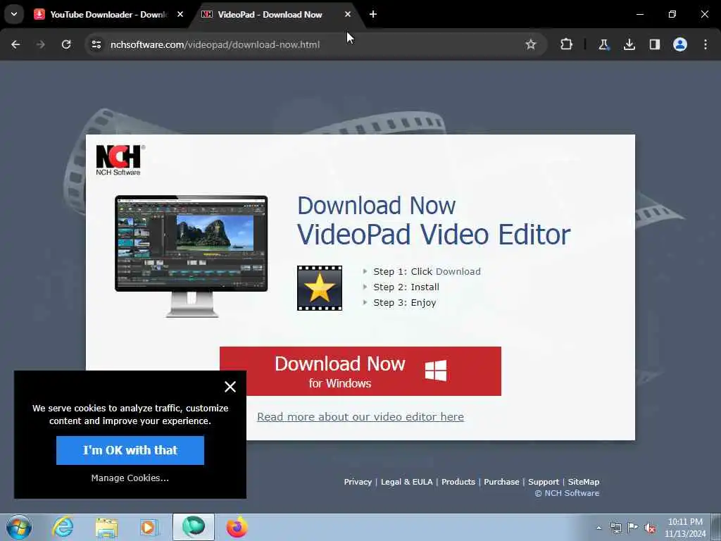The image size is (721, 541).
Task: Click Download Now for Windows button
Action: [360, 371]
